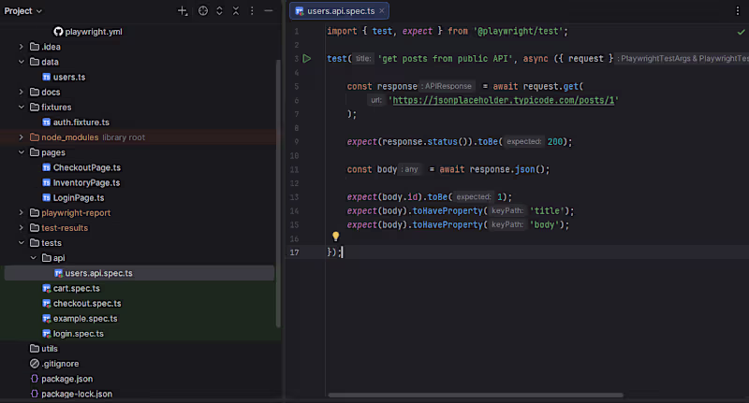Click the 200 expected value
The width and height of the screenshot is (749, 403).
click(x=554, y=141)
